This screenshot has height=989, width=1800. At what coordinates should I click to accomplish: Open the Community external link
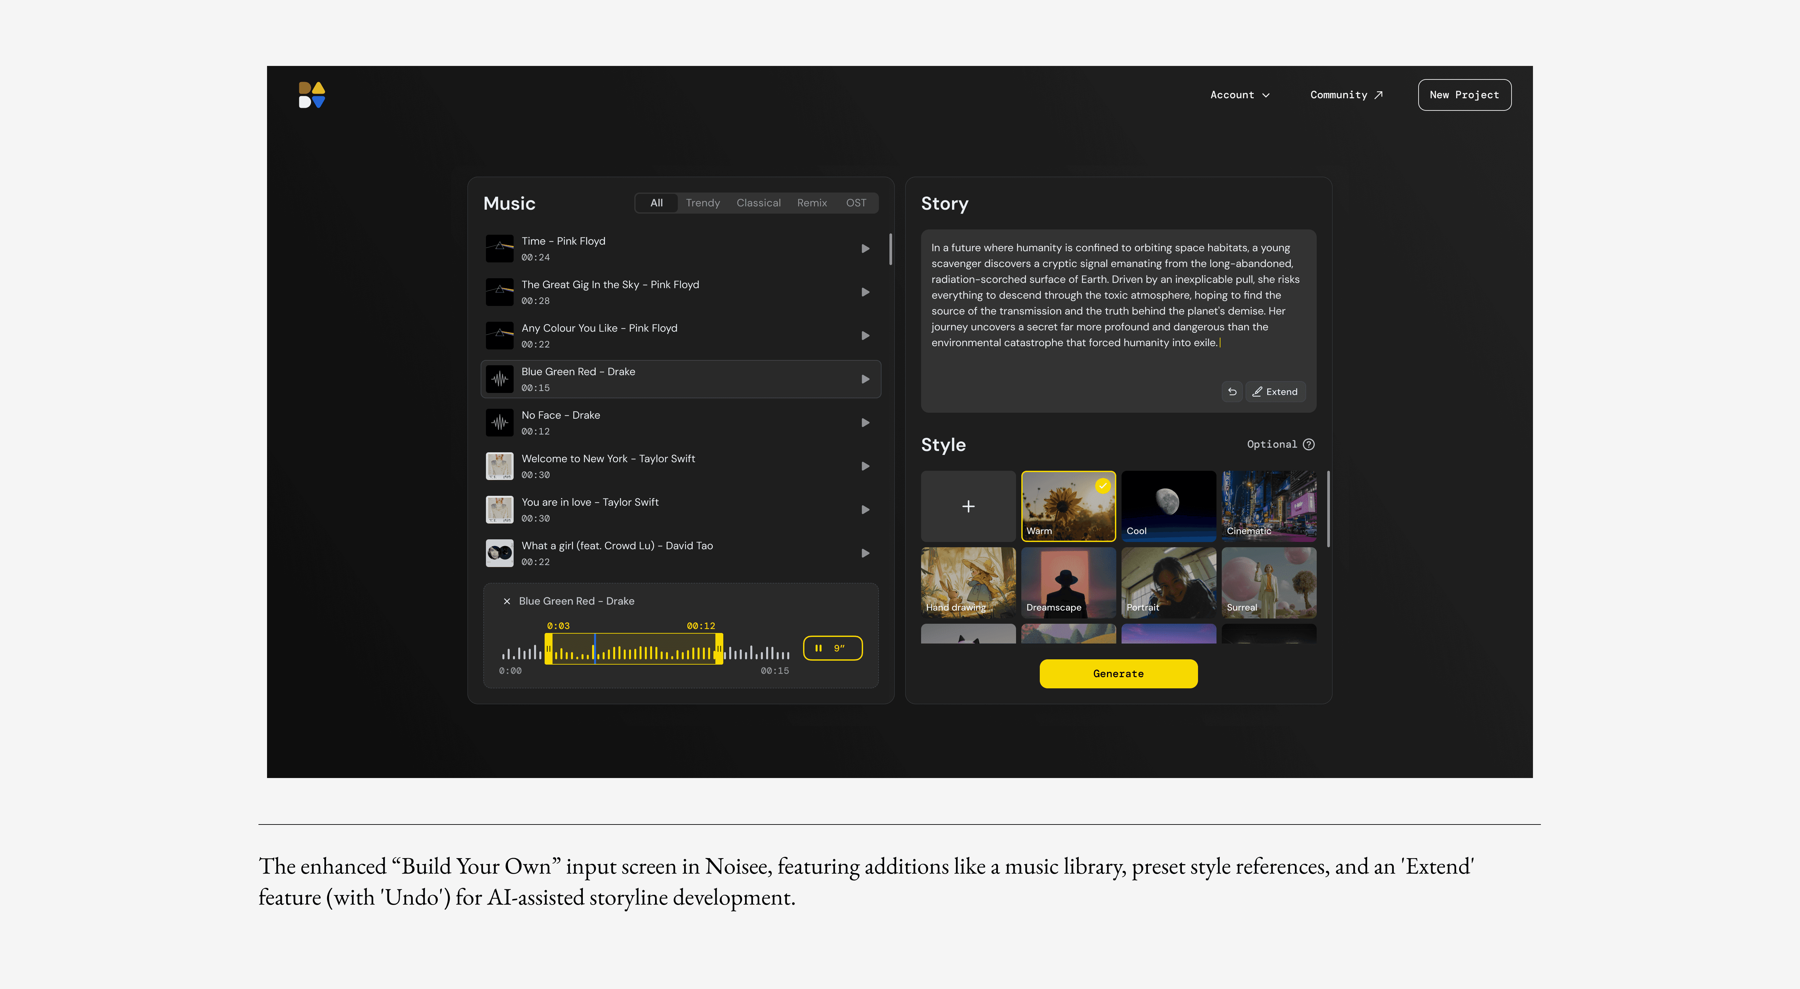pos(1346,95)
